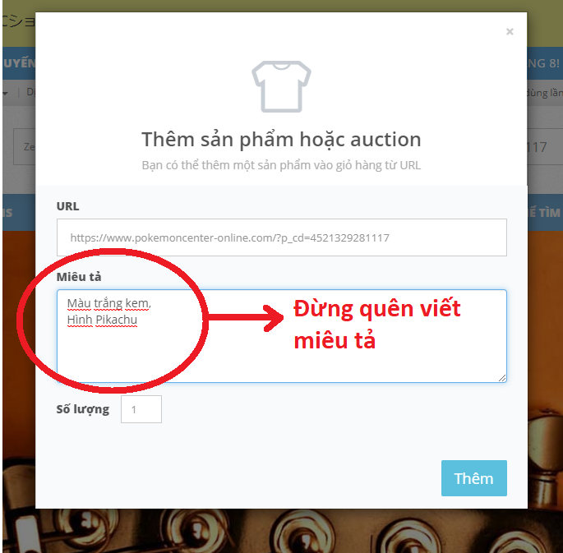
Task: Click the URL field label
Action: tap(67, 206)
